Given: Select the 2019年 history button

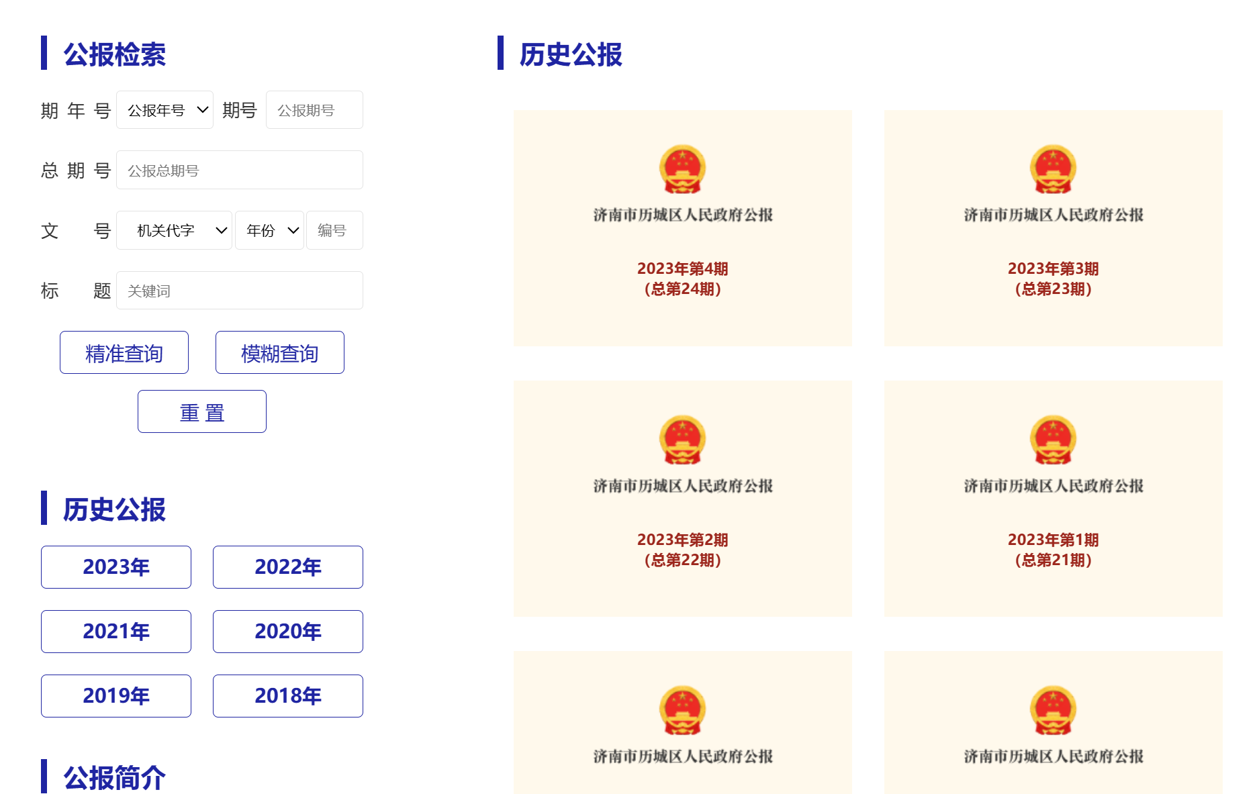Looking at the screenshot, I should [x=116, y=696].
